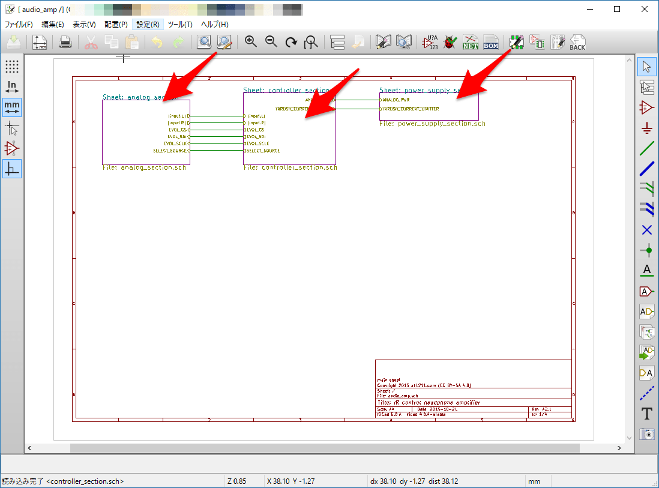Image resolution: width=659 pixels, height=488 pixels.
Task: Toggle wire and bus orientation constraint
Action: tap(12, 169)
